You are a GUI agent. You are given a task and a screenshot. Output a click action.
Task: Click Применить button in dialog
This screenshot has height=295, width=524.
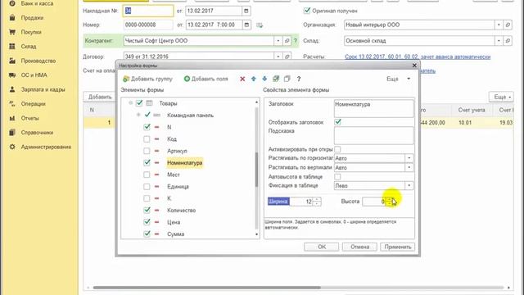pyautogui.click(x=398, y=247)
